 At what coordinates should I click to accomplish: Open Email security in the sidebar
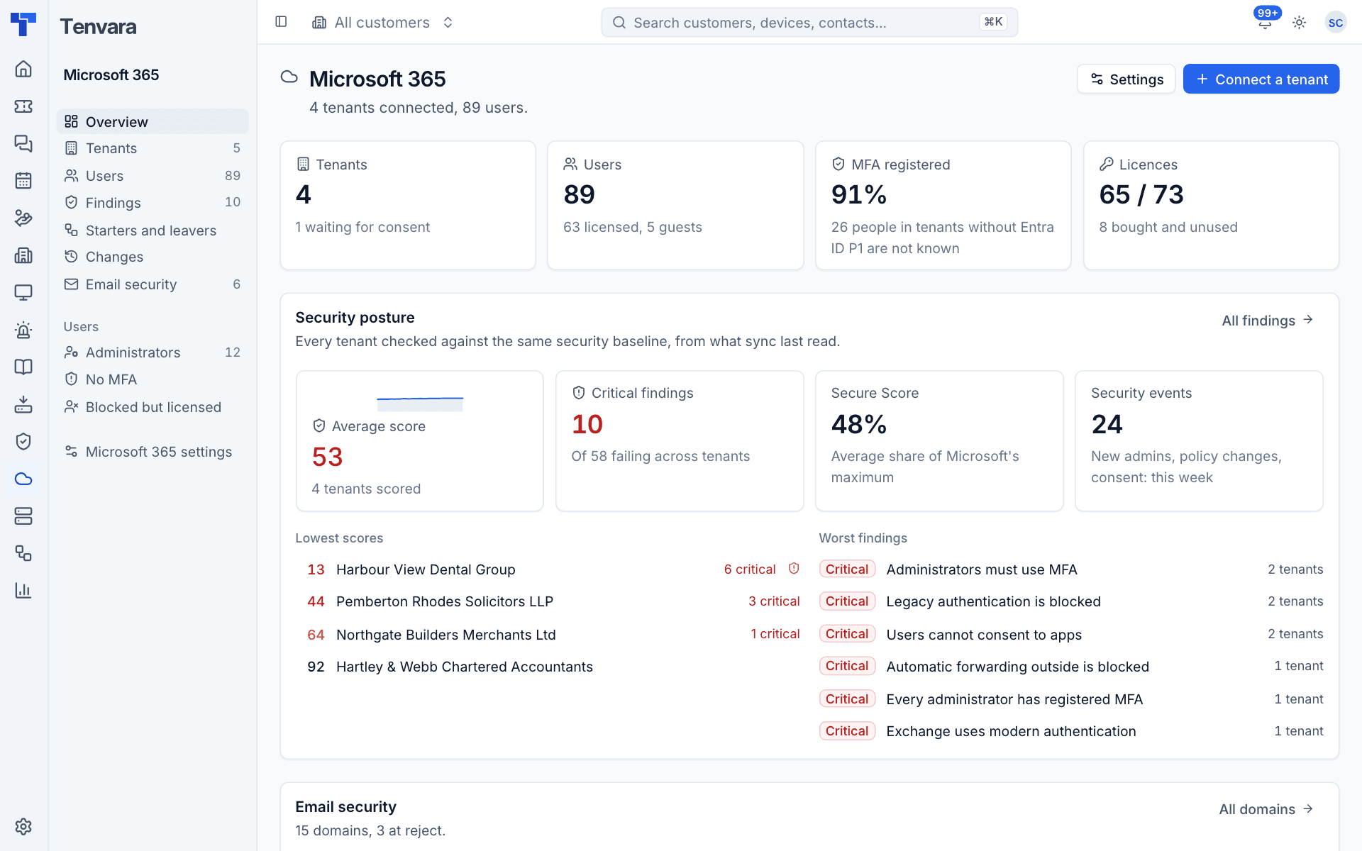click(153, 284)
